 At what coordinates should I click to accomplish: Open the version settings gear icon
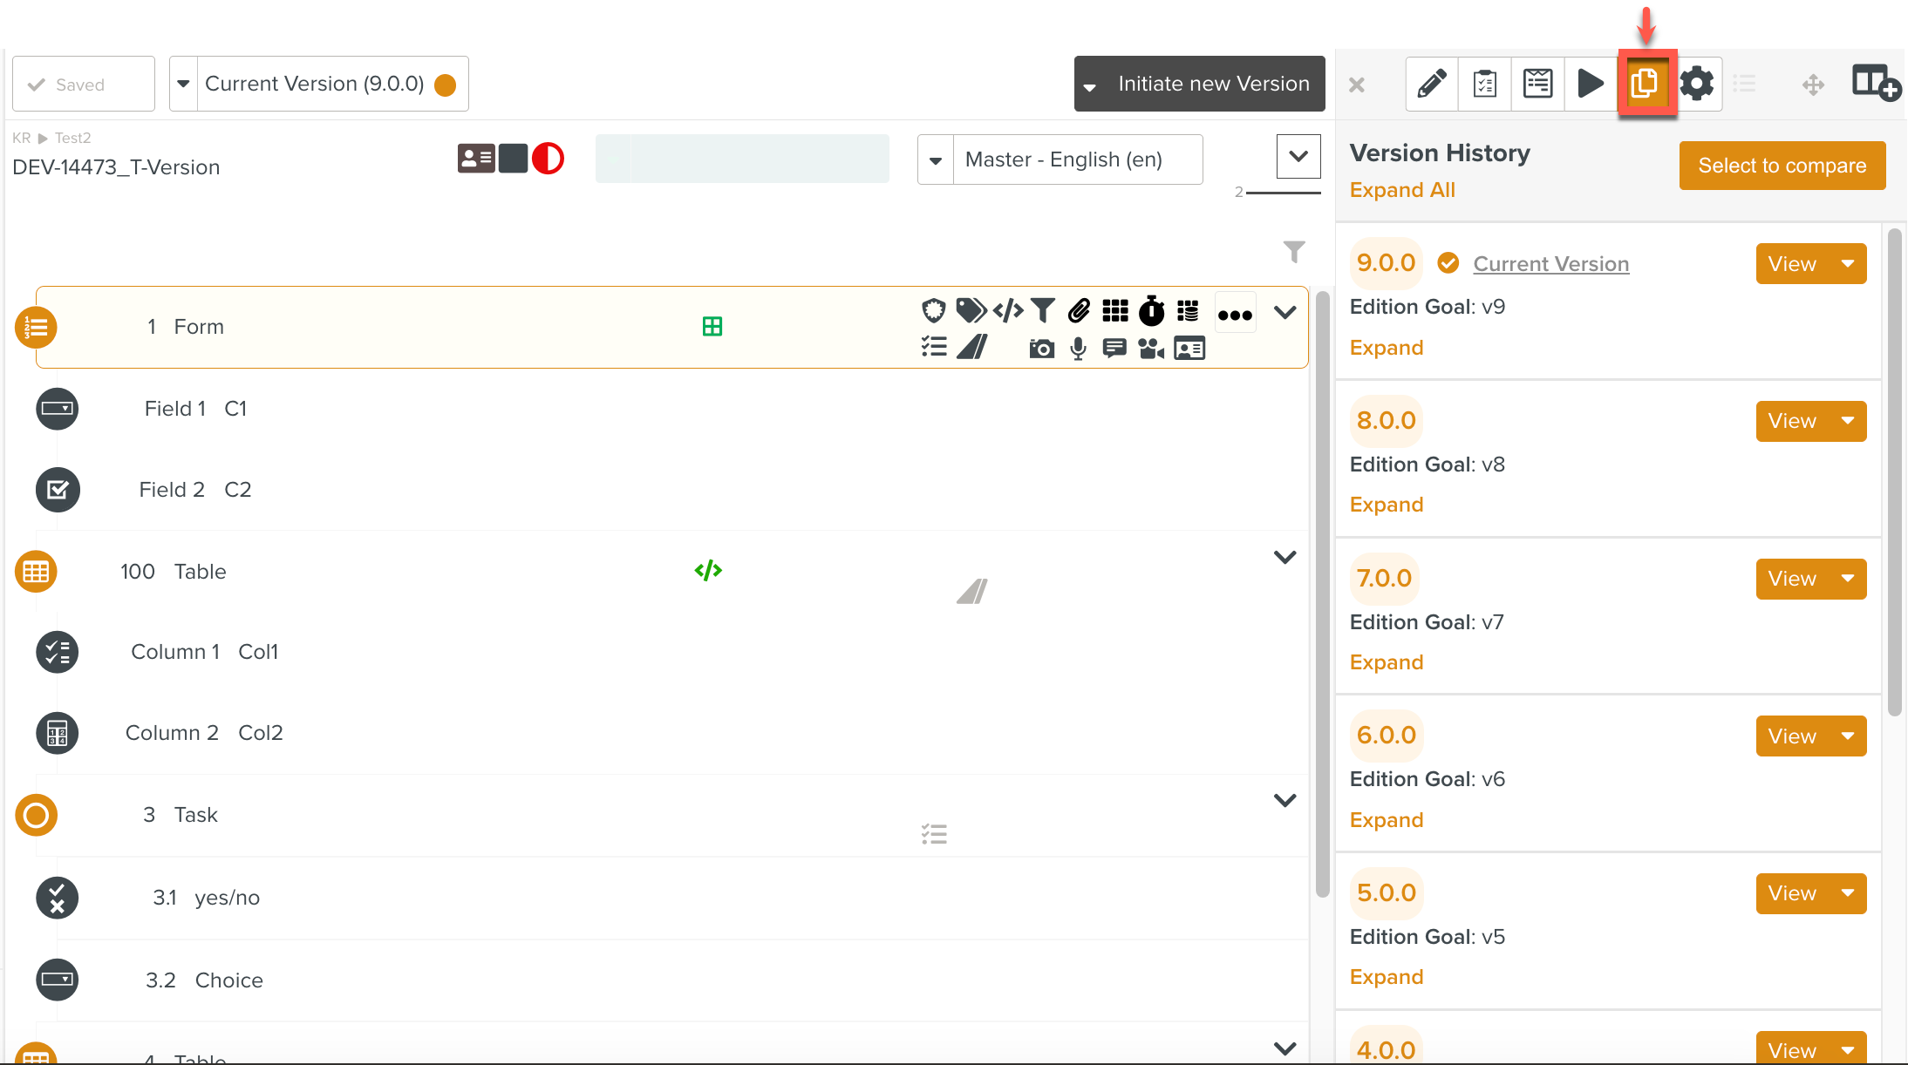point(1696,83)
